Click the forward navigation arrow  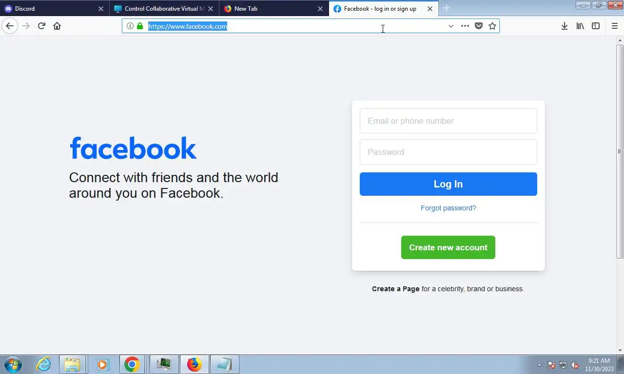pos(26,26)
